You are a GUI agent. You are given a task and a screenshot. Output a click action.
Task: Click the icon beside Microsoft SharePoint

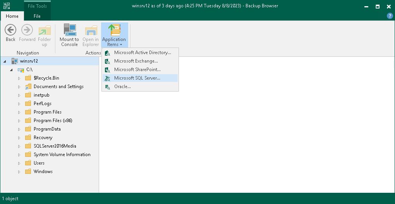(x=108, y=70)
